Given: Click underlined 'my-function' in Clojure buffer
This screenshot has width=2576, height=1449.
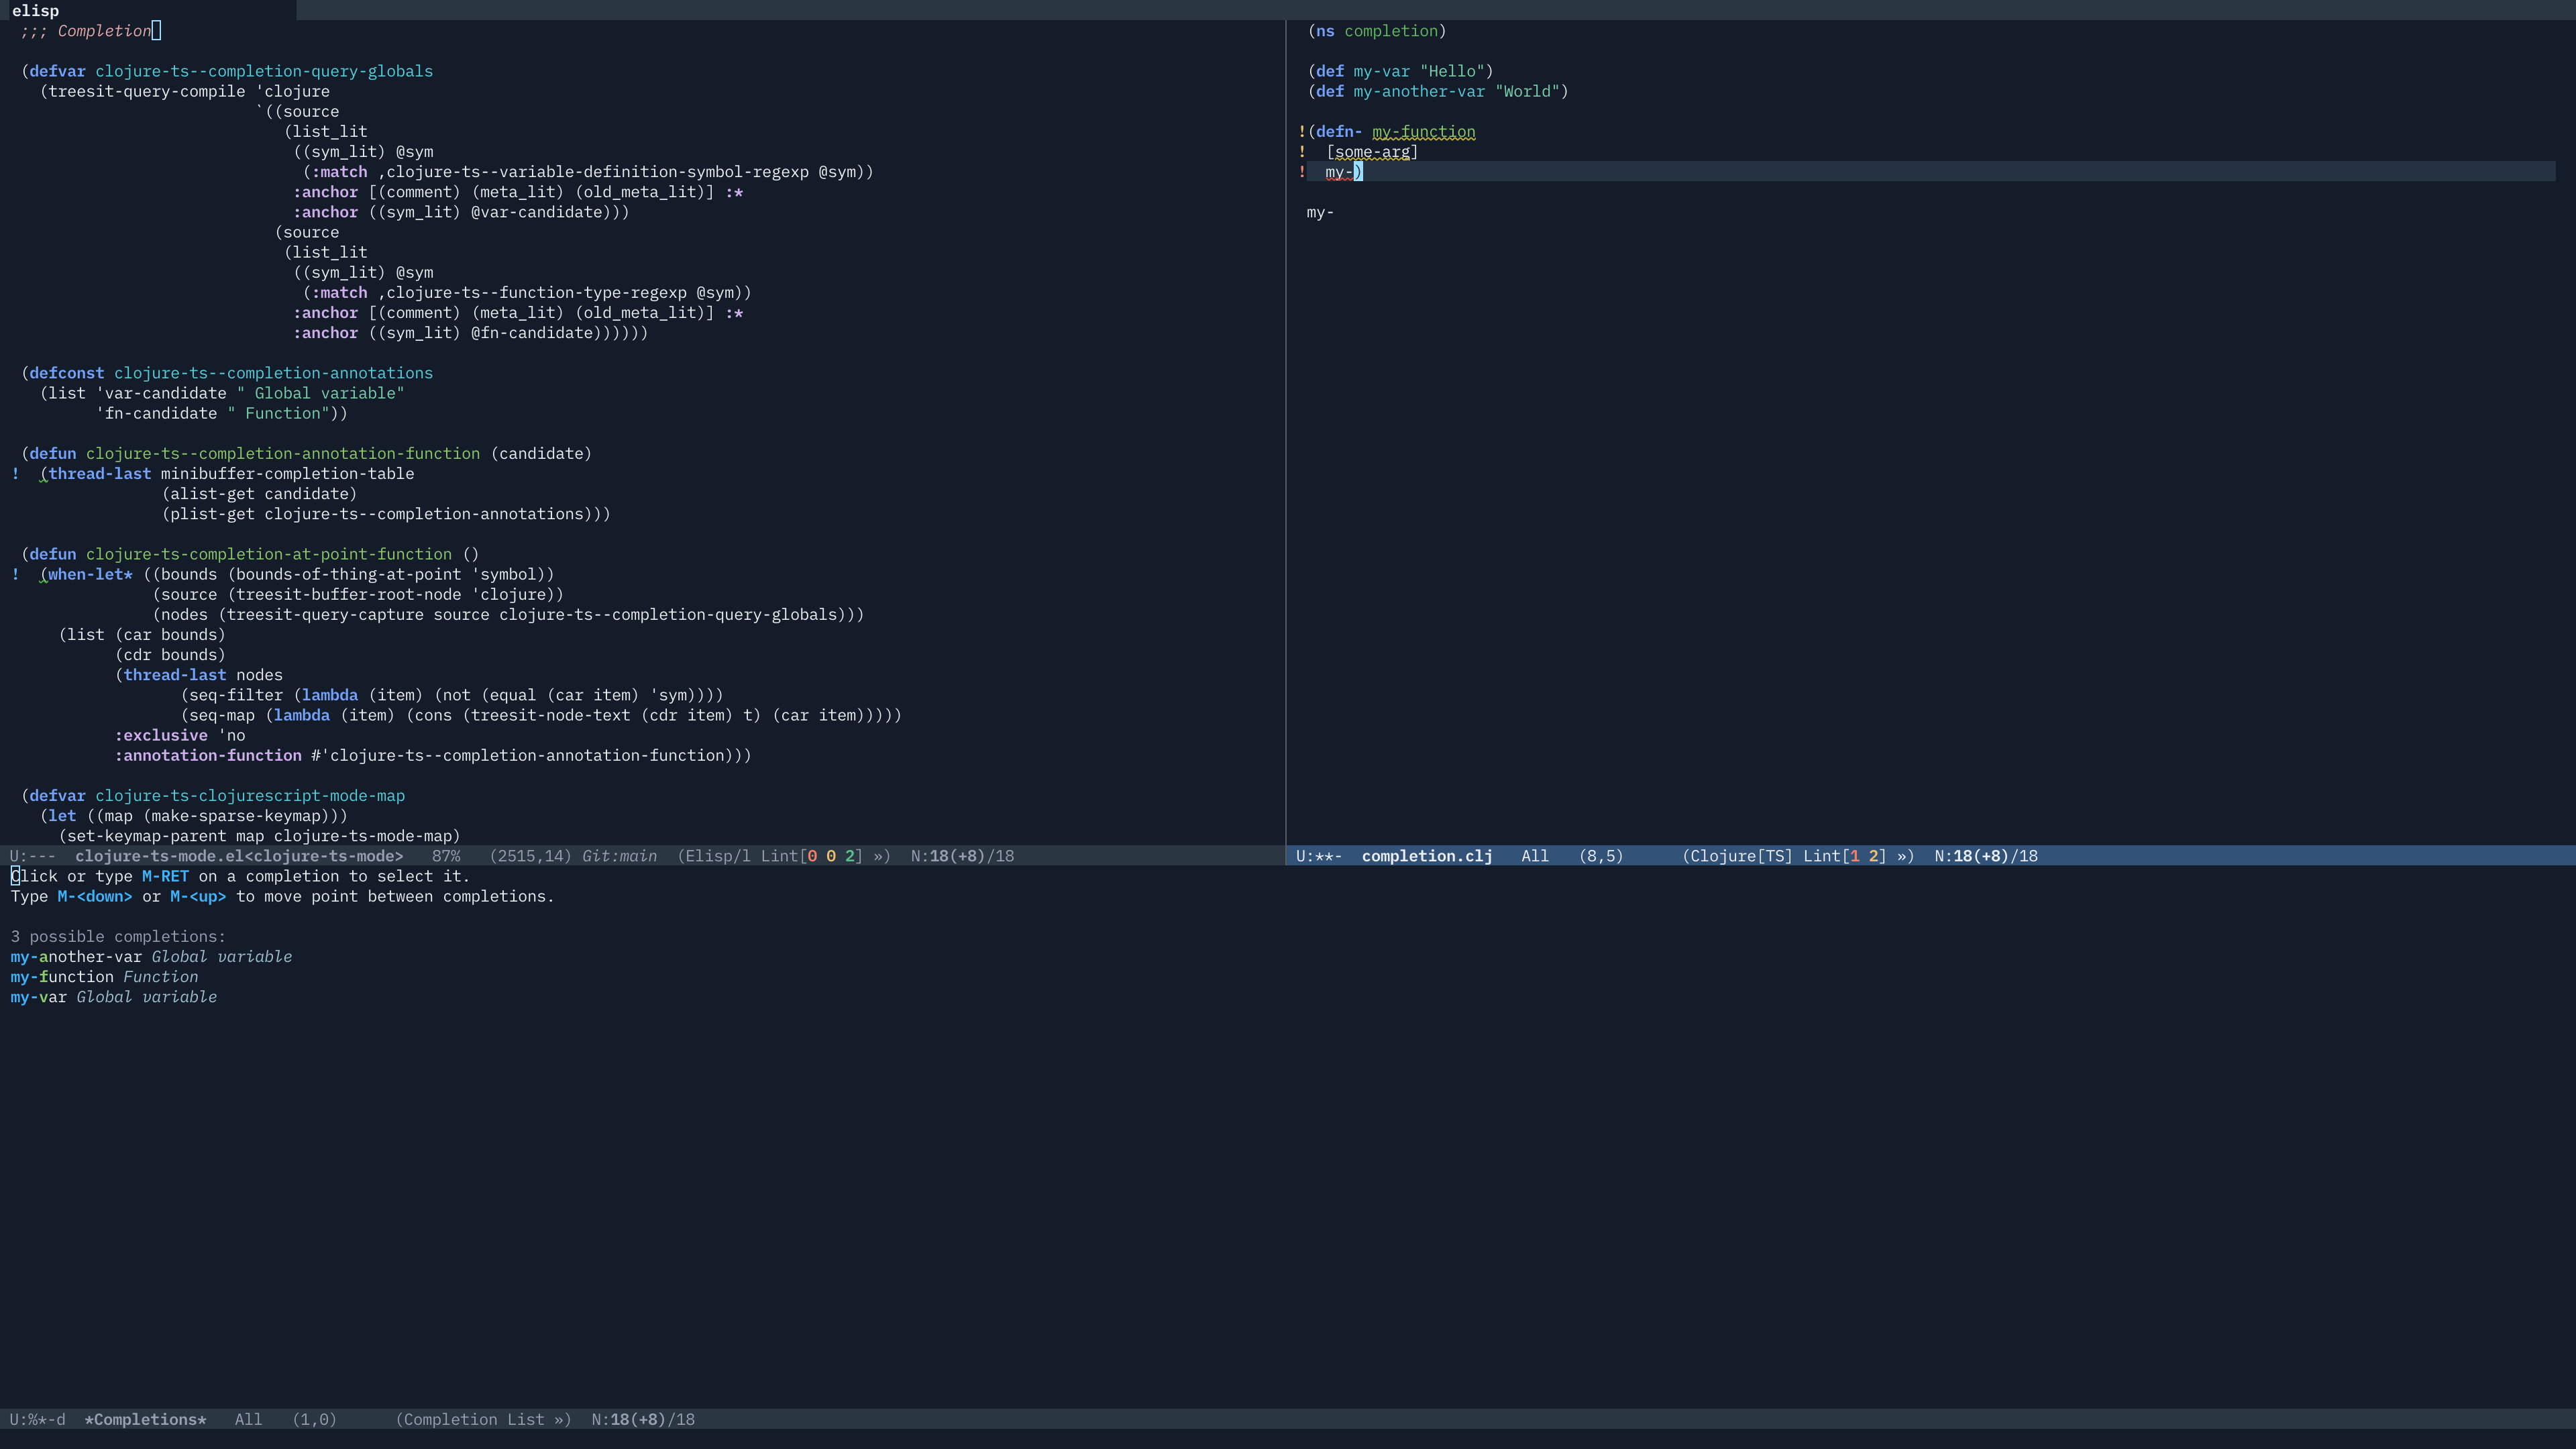Looking at the screenshot, I should point(1424,132).
